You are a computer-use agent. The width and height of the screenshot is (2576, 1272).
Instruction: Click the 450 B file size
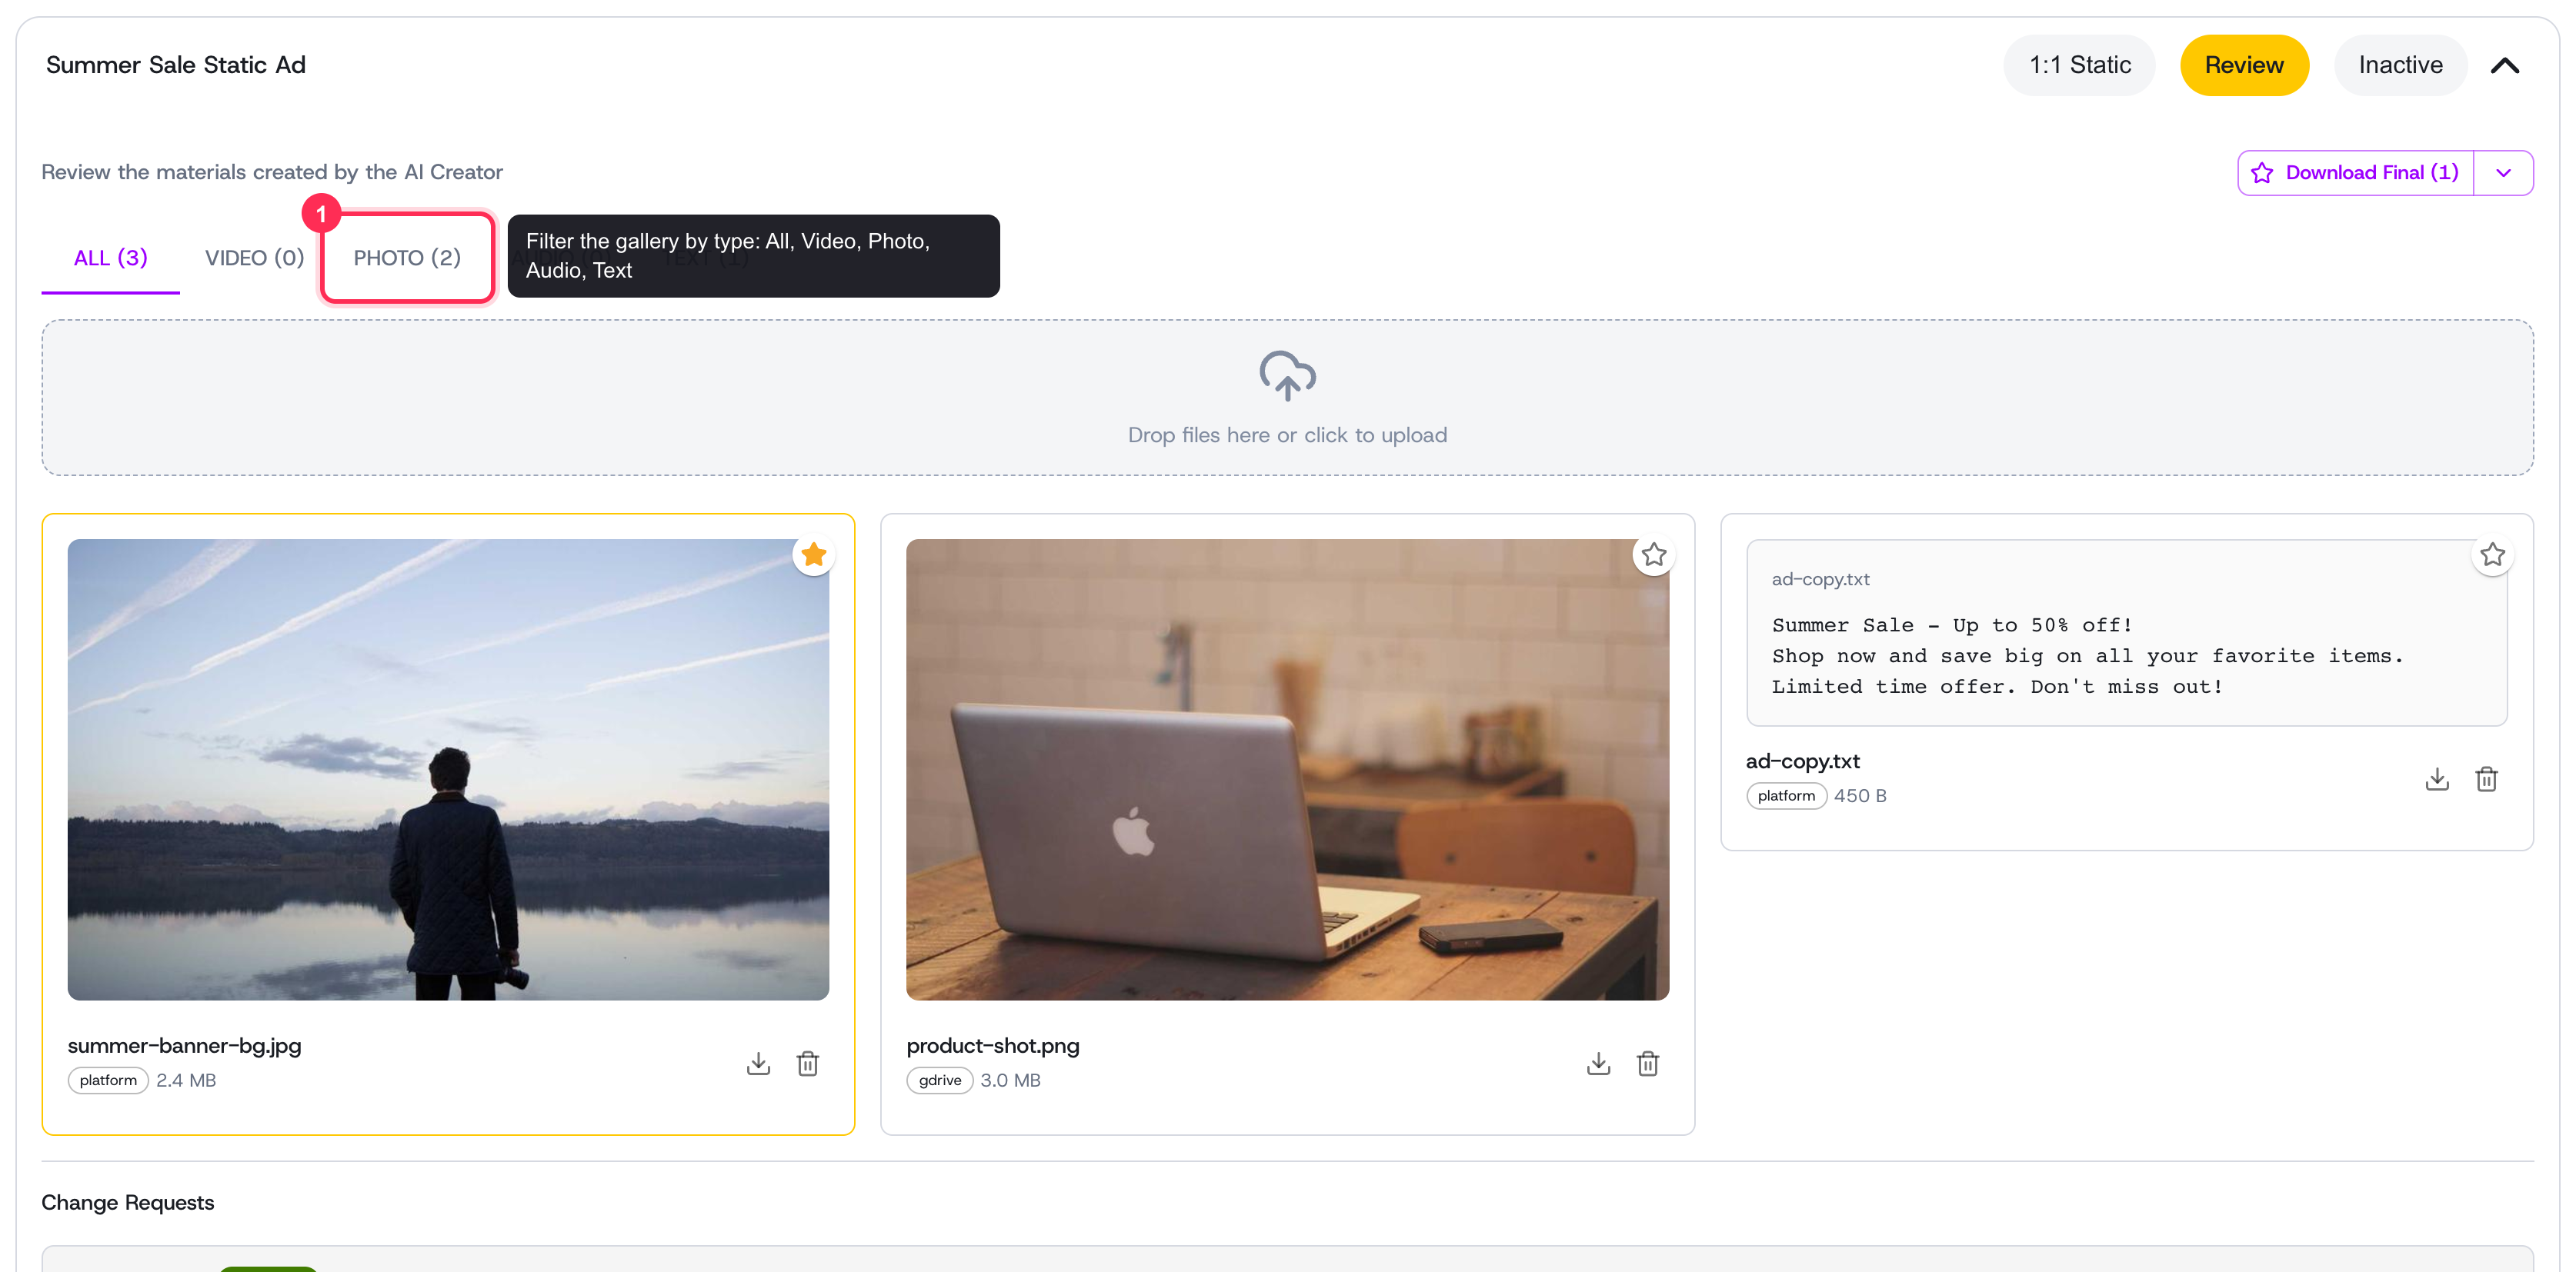[1860, 795]
